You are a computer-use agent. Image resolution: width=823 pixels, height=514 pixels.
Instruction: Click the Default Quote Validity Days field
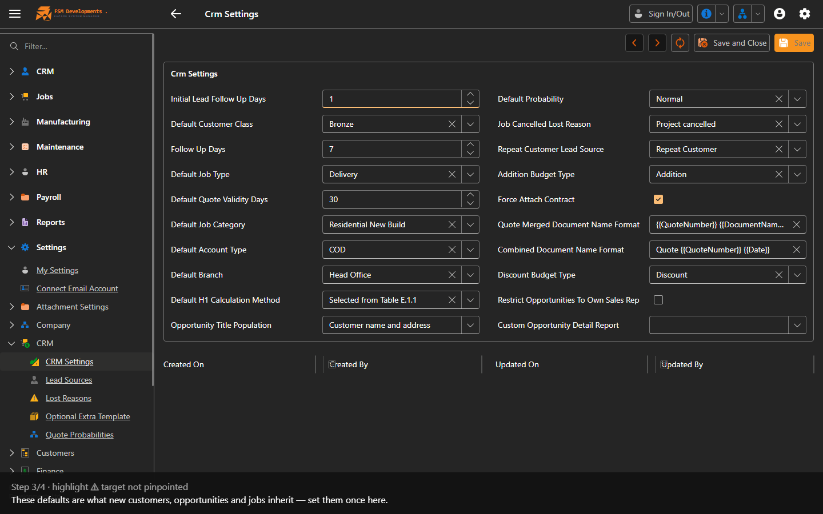point(392,199)
